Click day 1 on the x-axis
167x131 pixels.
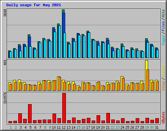click(11, 127)
